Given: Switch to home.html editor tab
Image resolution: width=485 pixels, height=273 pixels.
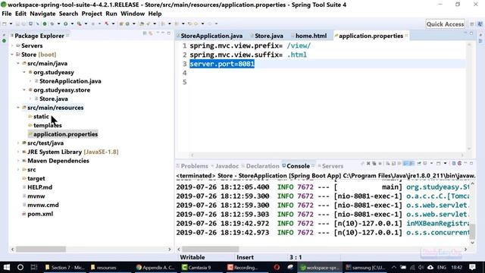Looking at the screenshot, I should pyautogui.click(x=311, y=36).
